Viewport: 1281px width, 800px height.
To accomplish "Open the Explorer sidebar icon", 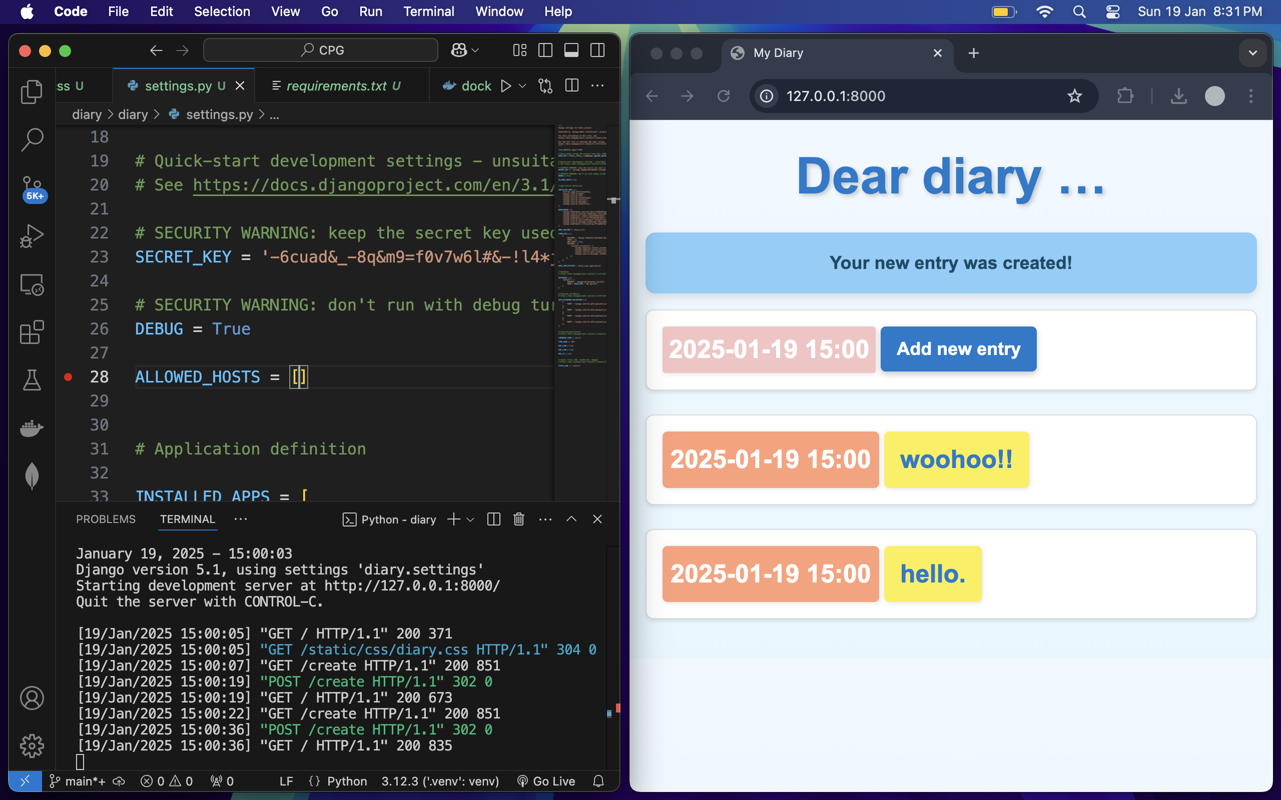I will [32, 92].
